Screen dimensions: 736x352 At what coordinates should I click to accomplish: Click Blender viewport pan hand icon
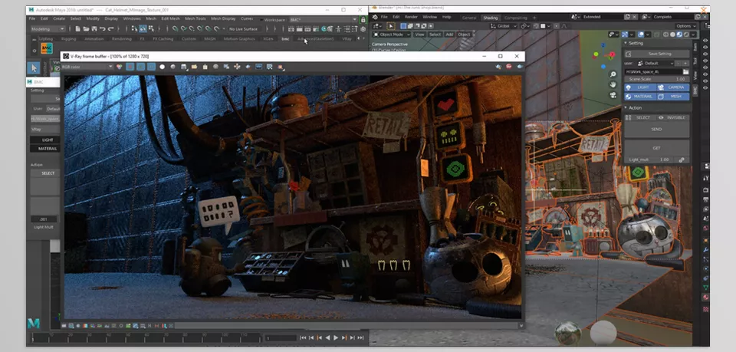pyautogui.click(x=613, y=84)
